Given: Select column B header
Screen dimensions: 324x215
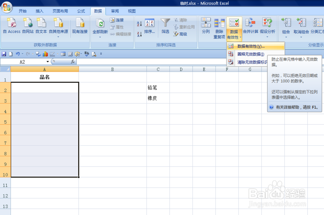Looking at the screenshot, I should 113,69.
